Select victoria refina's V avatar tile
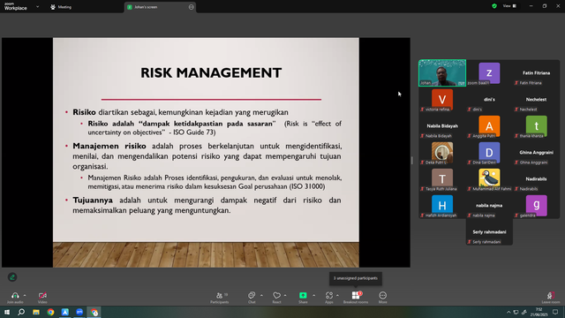 (x=442, y=100)
